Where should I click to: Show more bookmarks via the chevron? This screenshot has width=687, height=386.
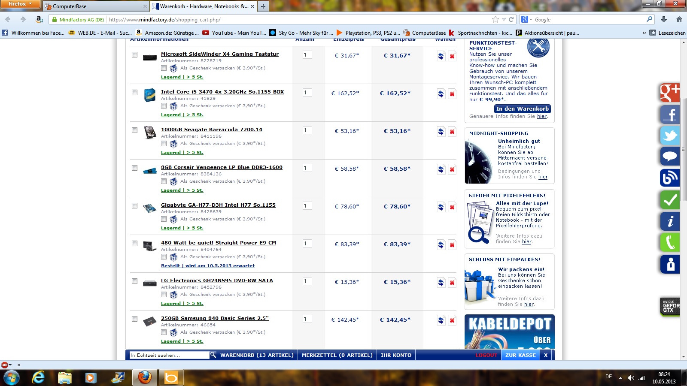pos(644,33)
